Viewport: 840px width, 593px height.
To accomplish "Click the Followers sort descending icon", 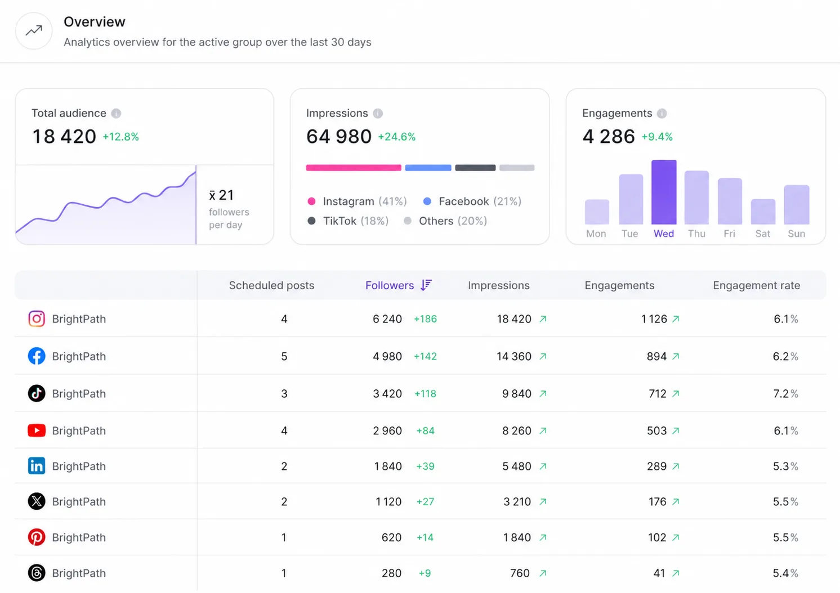I will [426, 285].
